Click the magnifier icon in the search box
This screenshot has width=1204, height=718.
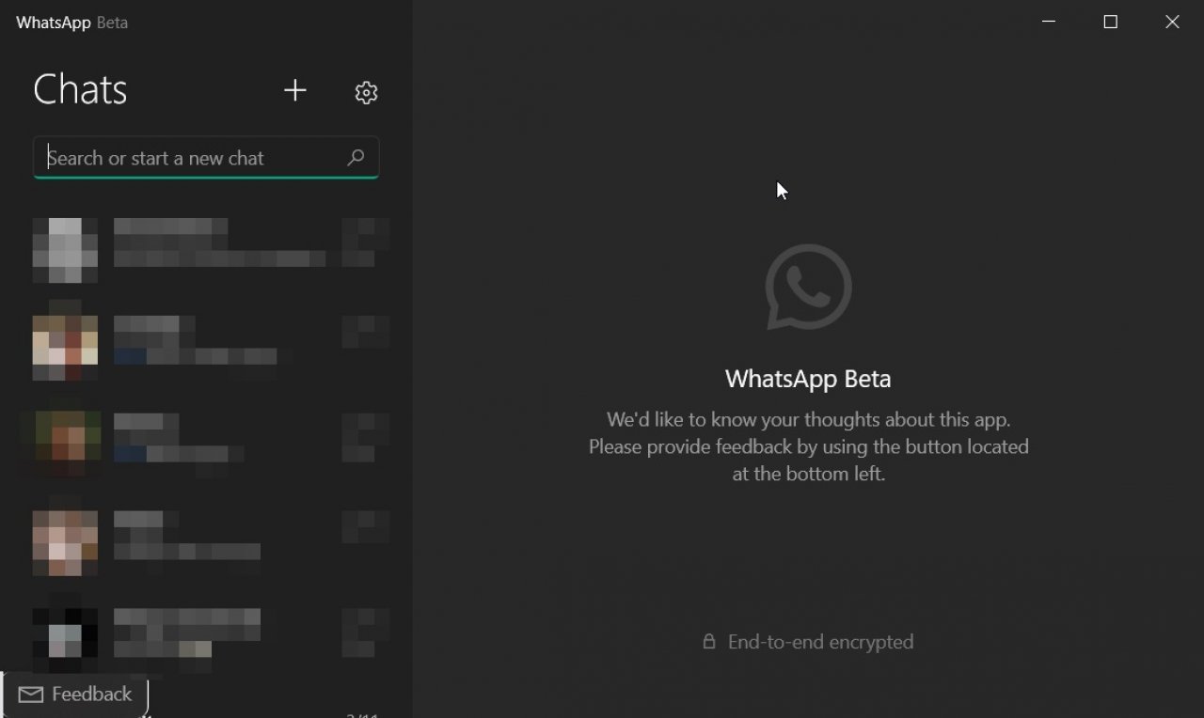click(356, 158)
